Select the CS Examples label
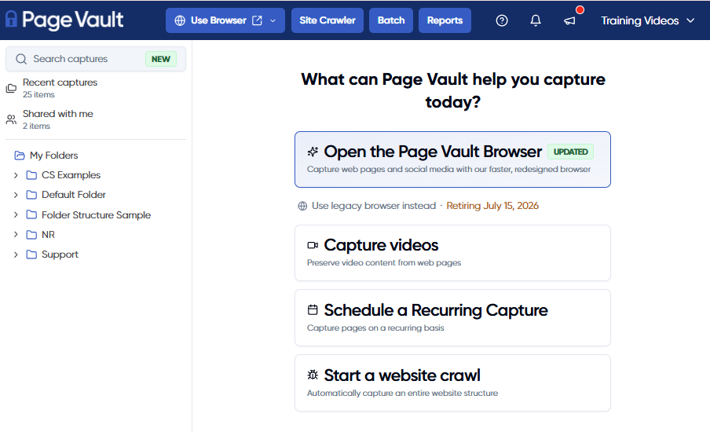The height and width of the screenshot is (432, 710). click(71, 175)
